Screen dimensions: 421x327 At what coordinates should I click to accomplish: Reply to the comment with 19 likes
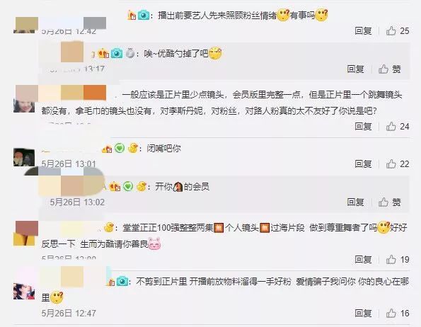[x=363, y=259]
